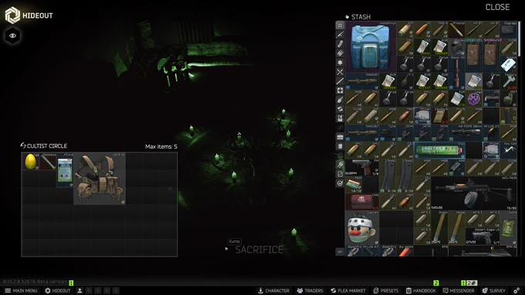Screen dimensions: 525x295
Task: Open the Survey
Action: click(x=493, y=290)
